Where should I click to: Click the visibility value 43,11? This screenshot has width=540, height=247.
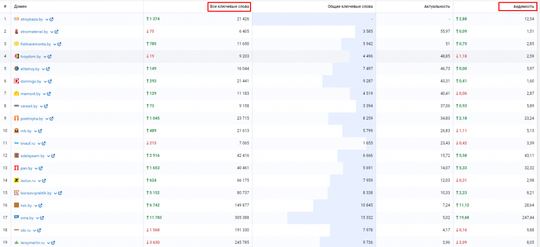[529, 156]
